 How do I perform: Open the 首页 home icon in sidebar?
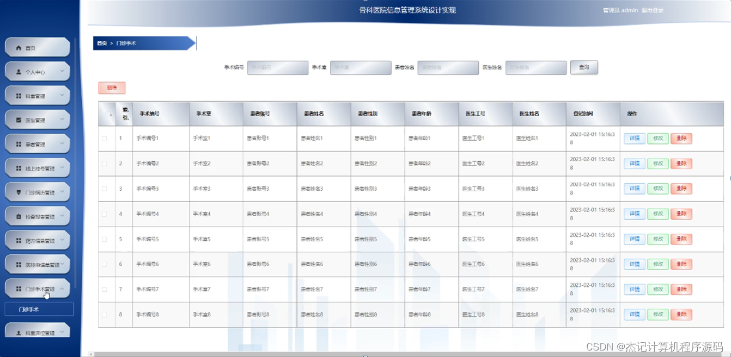(x=19, y=48)
